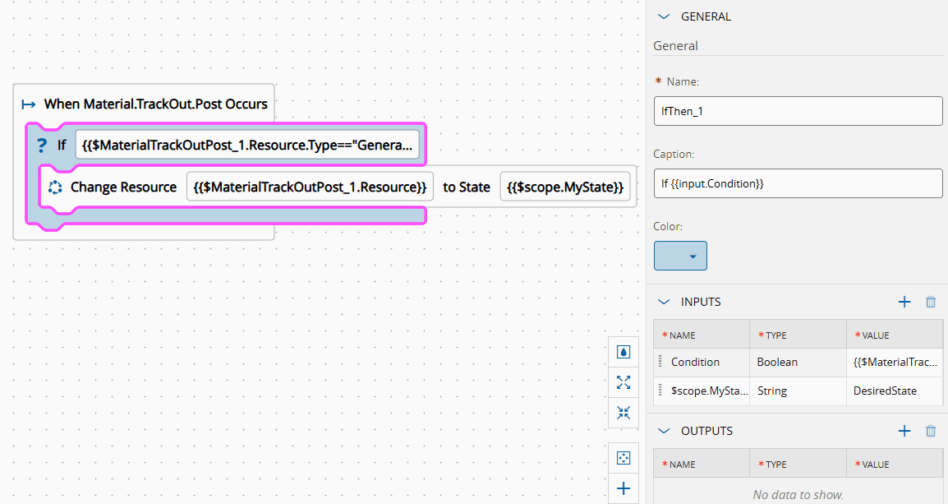Click the Caption field with If {{input.Condition}}
This screenshot has height=504, width=948.
pyautogui.click(x=798, y=183)
